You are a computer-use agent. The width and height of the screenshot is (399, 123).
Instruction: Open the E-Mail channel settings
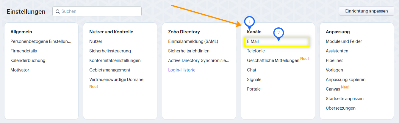[x=253, y=41]
